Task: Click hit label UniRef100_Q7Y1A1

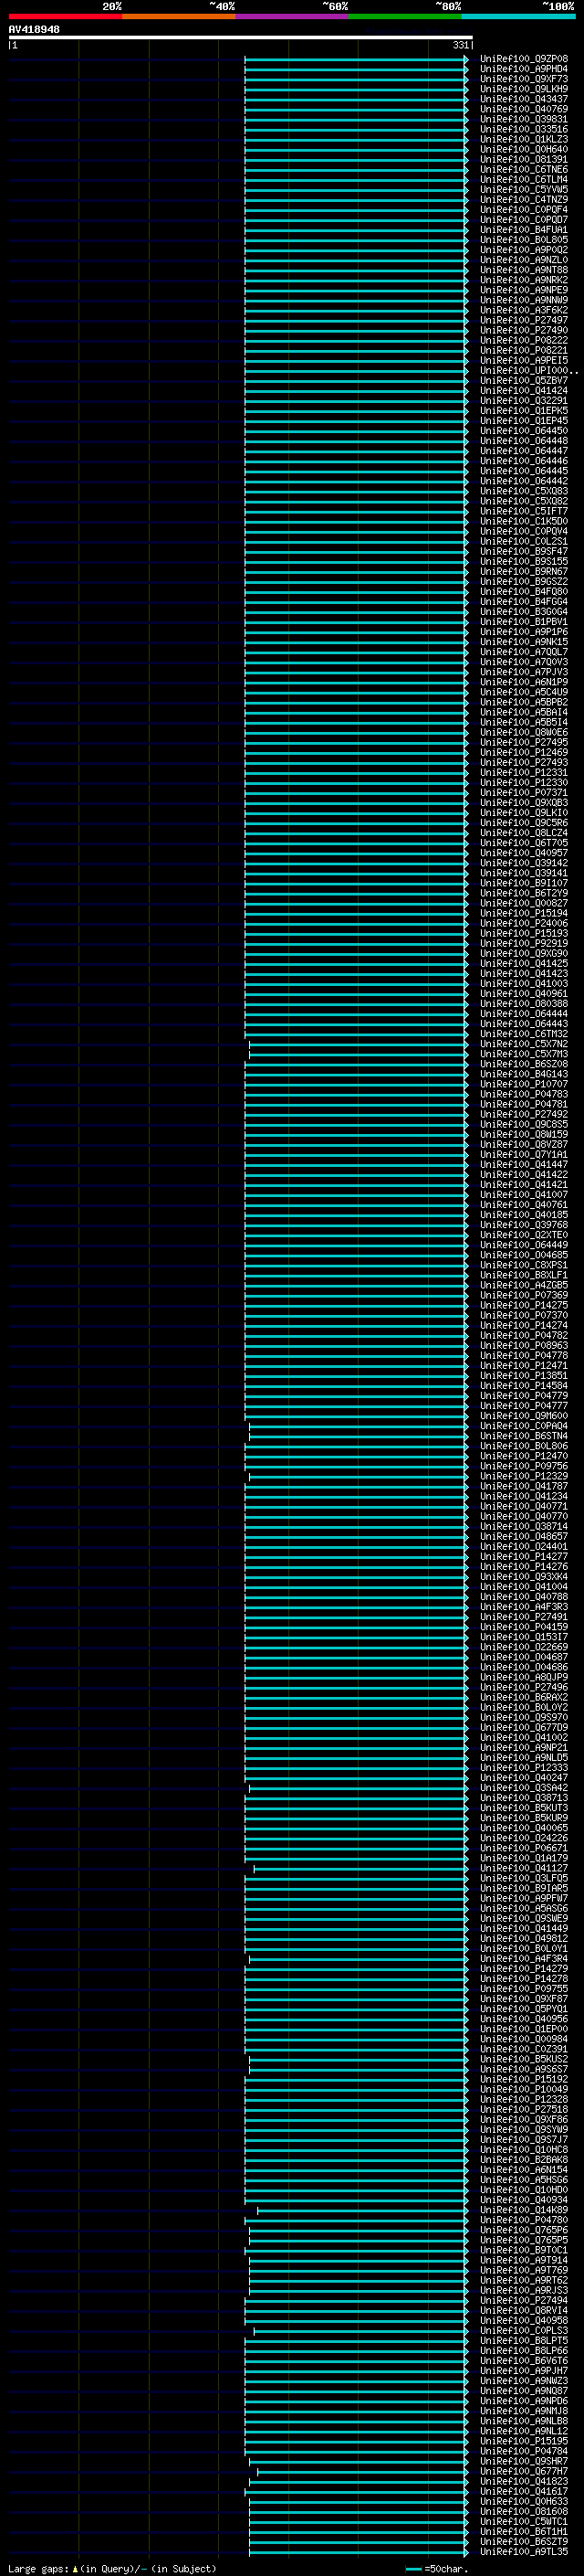Action: 524,1154
